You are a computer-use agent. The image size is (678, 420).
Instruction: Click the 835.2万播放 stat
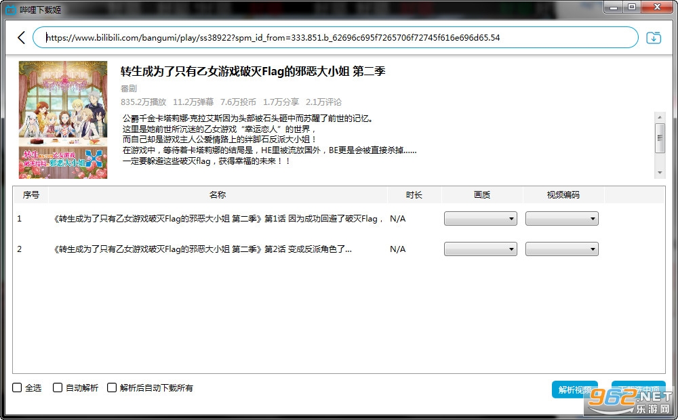(x=144, y=102)
